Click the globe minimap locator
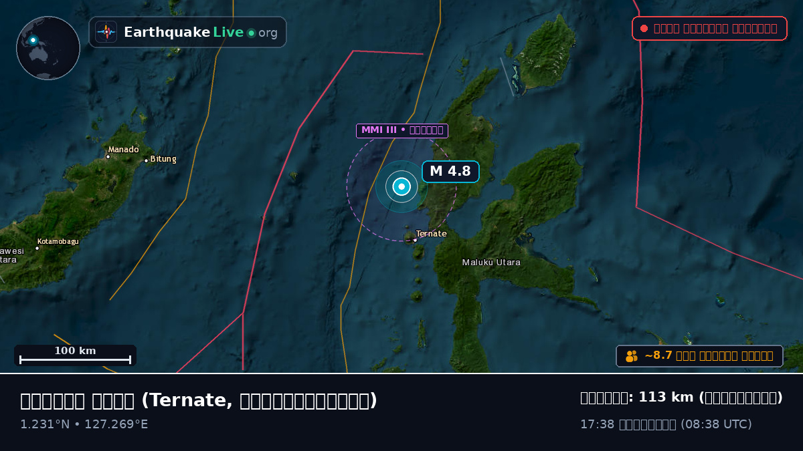This screenshot has width=803, height=451. (48, 48)
